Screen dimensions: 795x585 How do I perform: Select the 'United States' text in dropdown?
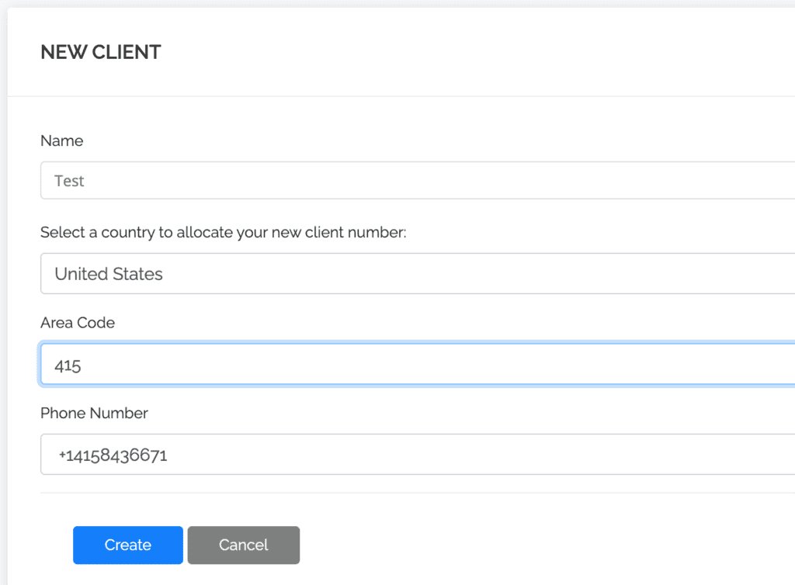click(109, 274)
